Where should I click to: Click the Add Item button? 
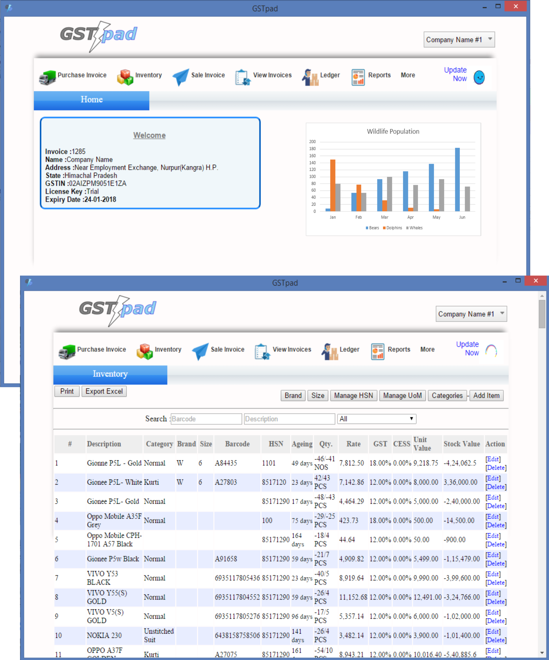point(486,395)
